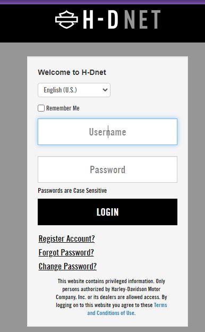
Task: Click the purple strip above the header
Action: click(x=102, y=2)
